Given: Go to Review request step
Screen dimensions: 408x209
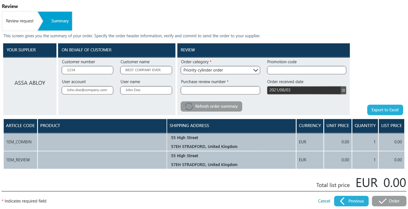Looking at the screenshot, I should pos(20,21).
